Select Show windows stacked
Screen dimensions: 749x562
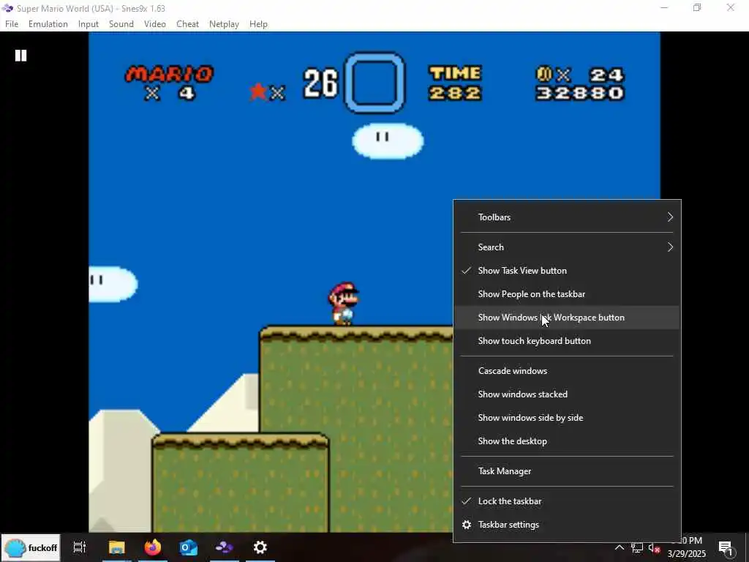[x=567, y=394]
